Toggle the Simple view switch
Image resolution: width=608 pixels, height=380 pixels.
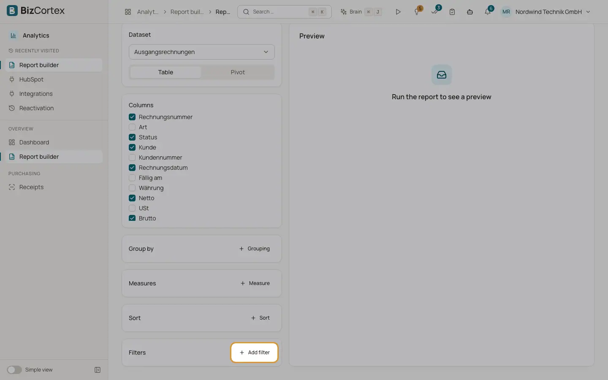click(14, 370)
